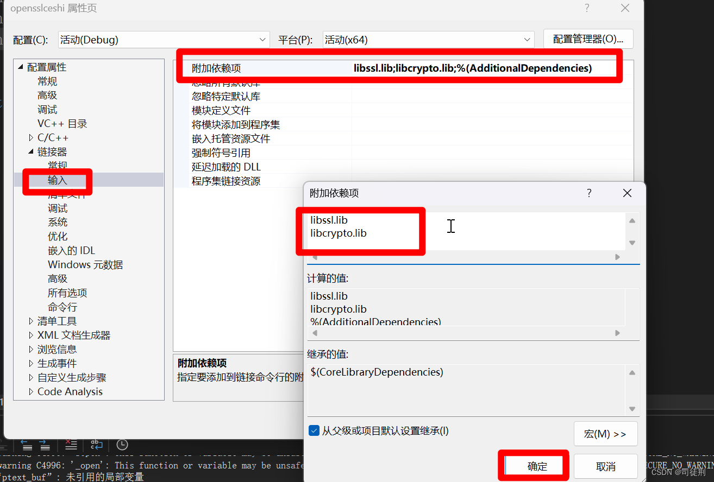Viewport: 714px width, 482px height.
Task: Click the help icon on the 属性页 title bar
Action: tap(586, 8)
